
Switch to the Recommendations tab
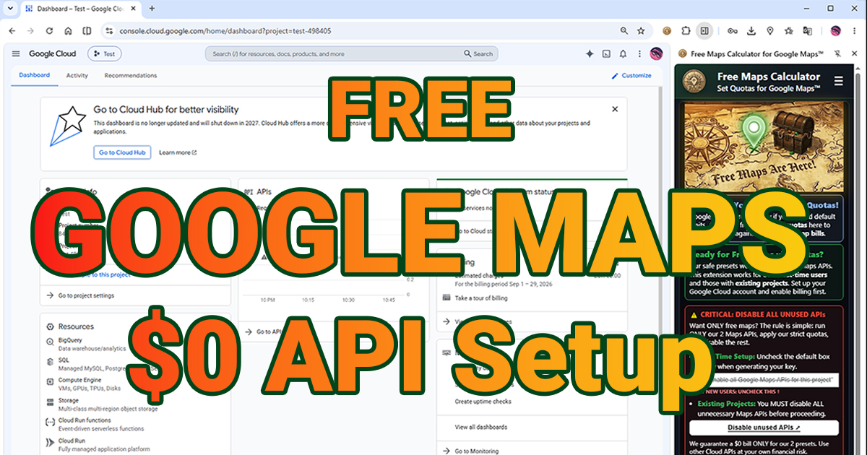pyautogui.click(x=131, y=75)
